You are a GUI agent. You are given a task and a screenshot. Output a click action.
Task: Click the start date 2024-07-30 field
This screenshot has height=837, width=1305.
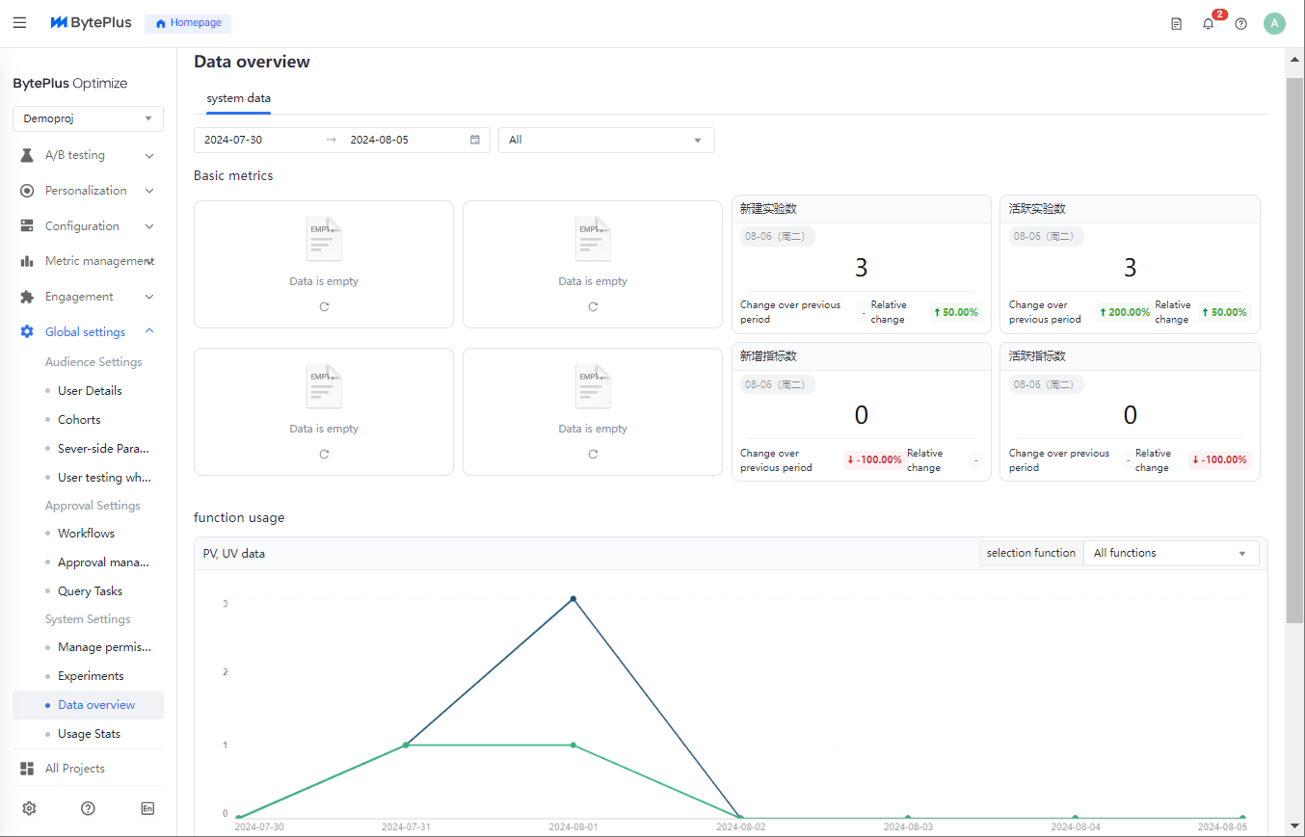[233, 140]
